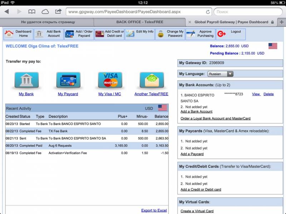
Task: Reload the page using refresh icon
Action: pyautogui.click(x=208, y=12)
